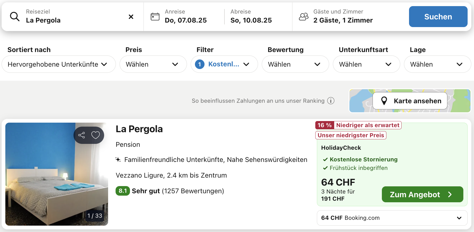Image resolution: width=474 pixels, height=232 pixels.
Task: Open the Kostenl... filter dropdown
Action: pos(224,64)
